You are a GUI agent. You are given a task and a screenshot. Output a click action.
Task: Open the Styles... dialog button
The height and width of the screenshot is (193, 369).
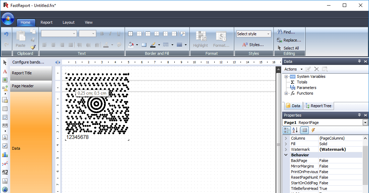point(253,45)
